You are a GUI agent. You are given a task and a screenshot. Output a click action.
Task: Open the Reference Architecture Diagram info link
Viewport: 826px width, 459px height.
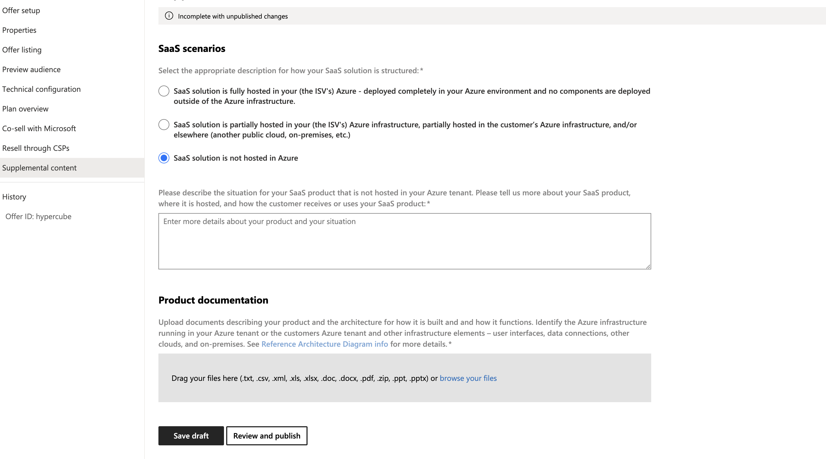324,344
